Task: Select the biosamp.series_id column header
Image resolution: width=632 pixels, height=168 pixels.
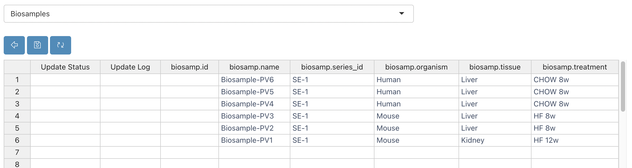Action: [x=332, y=67]
